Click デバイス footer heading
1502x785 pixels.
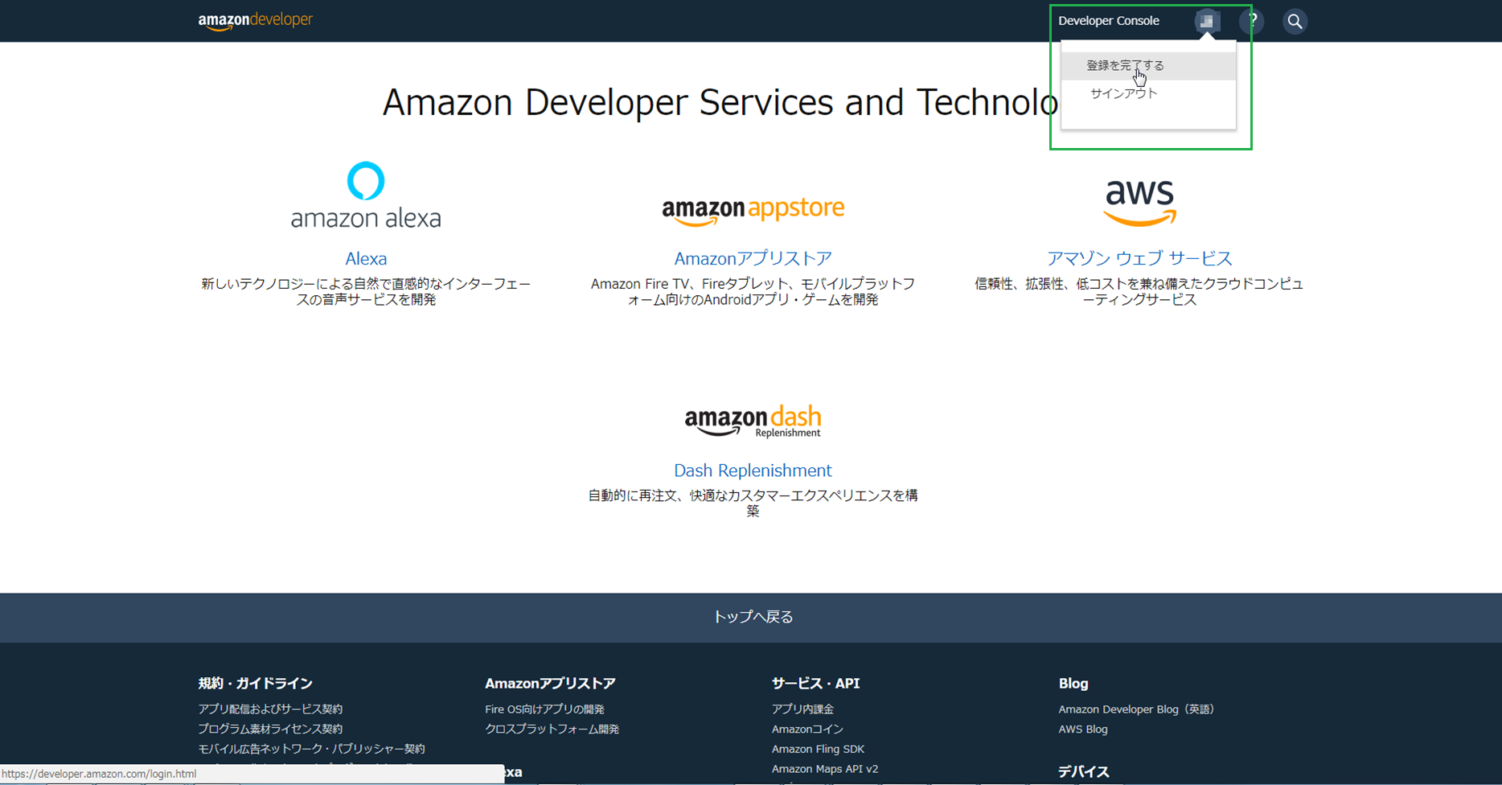(x=1083, y=771)
